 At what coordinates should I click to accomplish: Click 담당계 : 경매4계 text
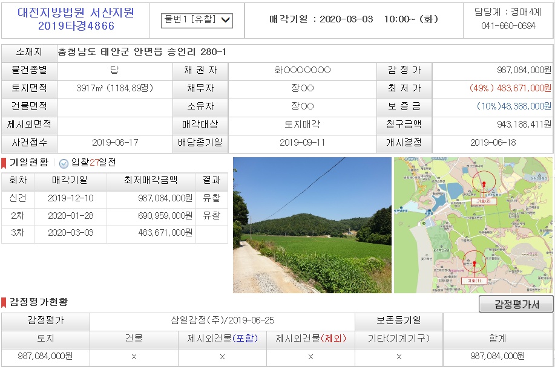coord(508,12)
